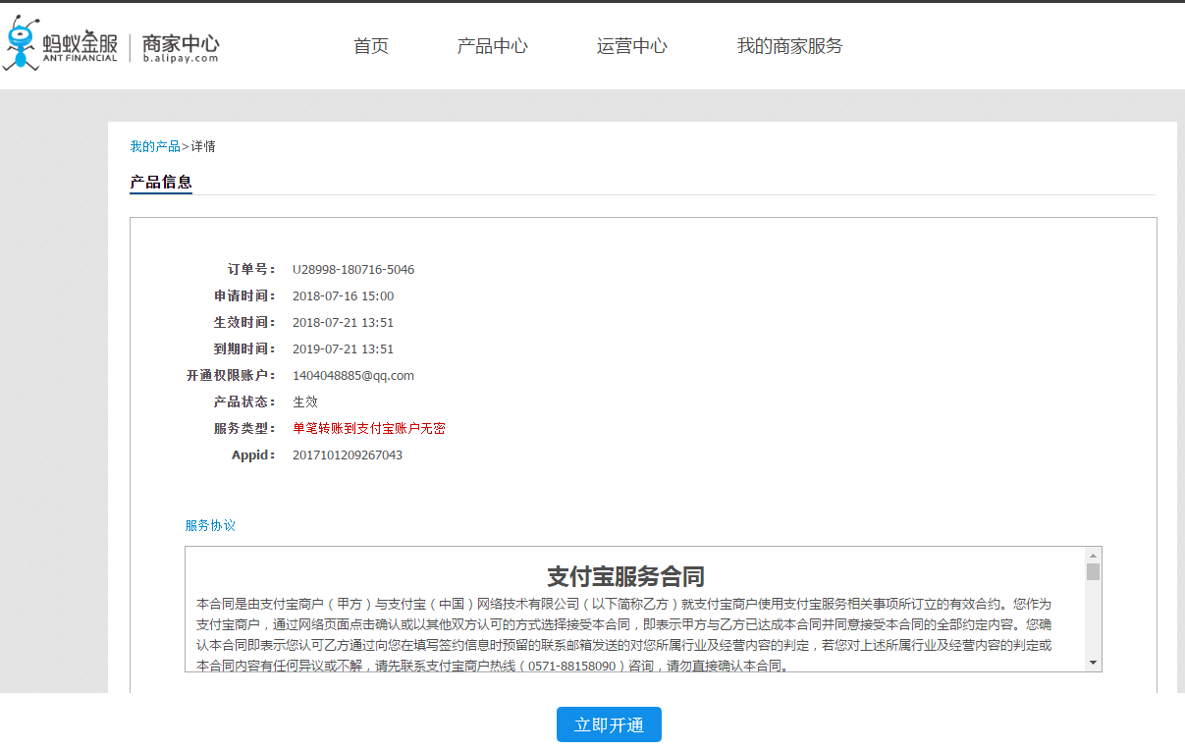The image size is (1185, 749).
Task: Select 我的商家服务 in the top navigation
Action: (789, 46)
